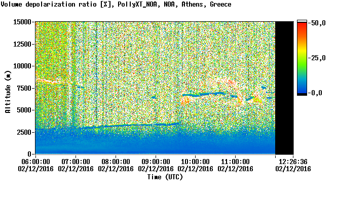The height and width of the screenshot is (197, 337).
Task: Click the 15000 altitude tick label
Action: pyautogui.click(x=22, y=22)
